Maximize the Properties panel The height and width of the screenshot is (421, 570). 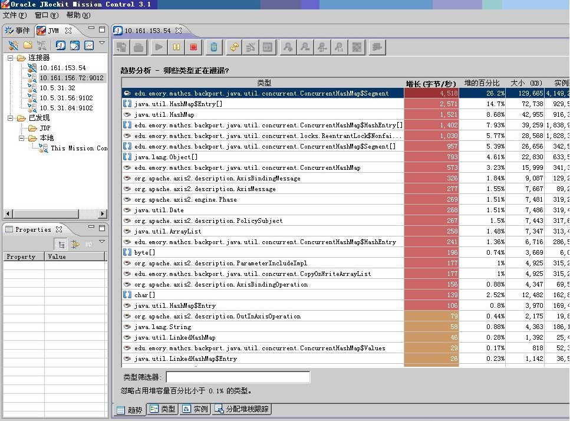tap(102, 228)
